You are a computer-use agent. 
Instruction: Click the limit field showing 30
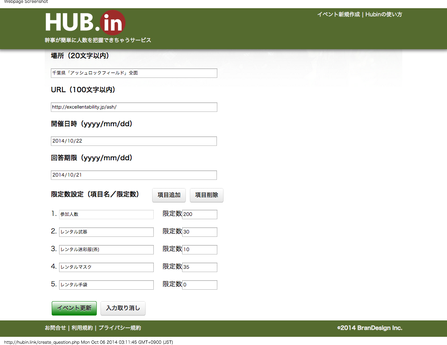point(199,232)
